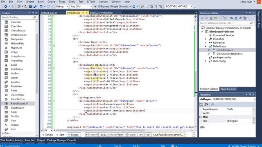Collapse the Misc section in Properties
262x147 pixels.
[201, 117]
